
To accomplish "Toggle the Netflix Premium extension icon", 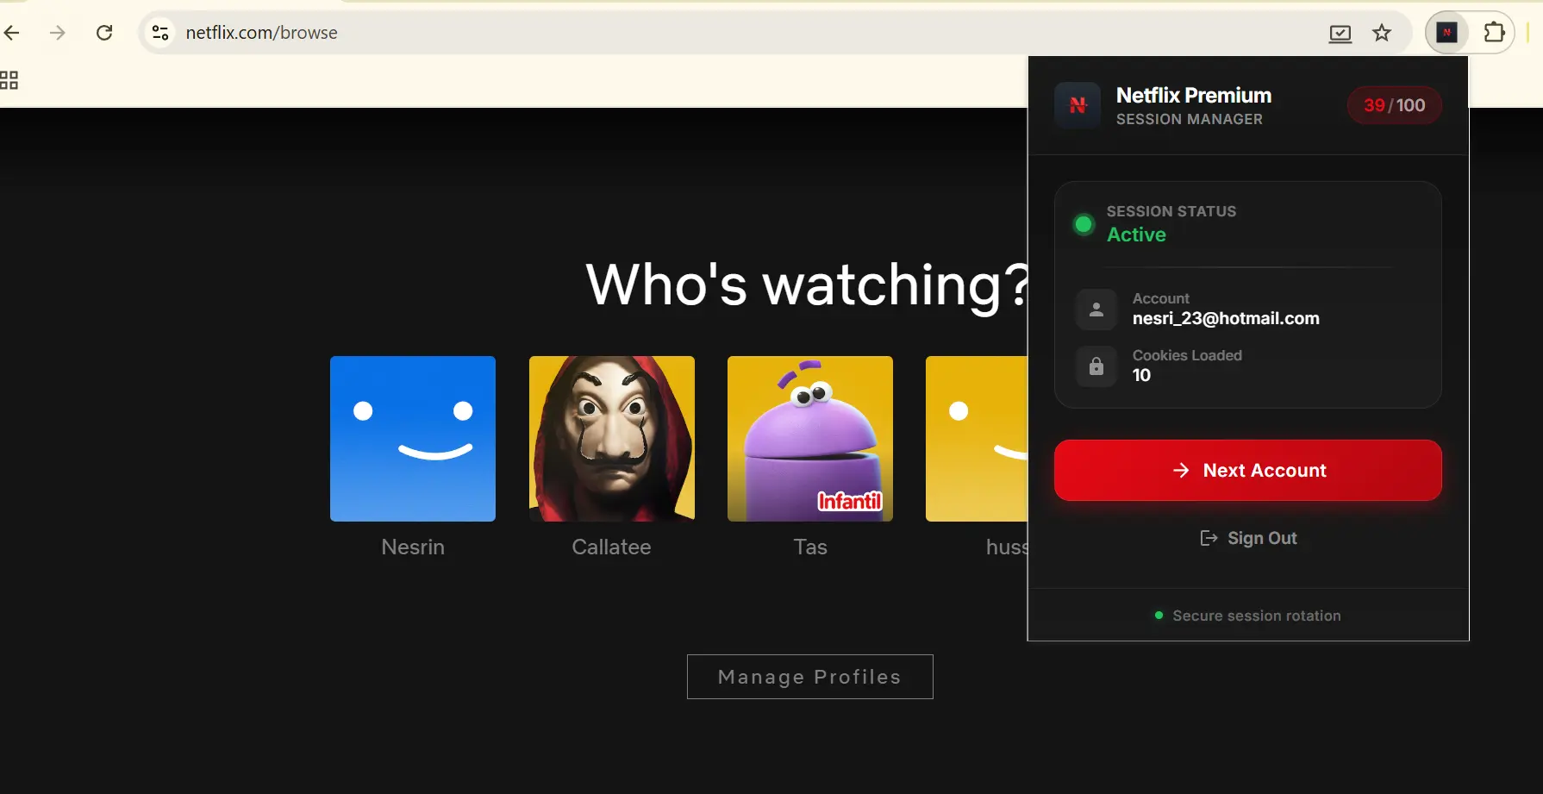I will click(x=1447, y=33).
